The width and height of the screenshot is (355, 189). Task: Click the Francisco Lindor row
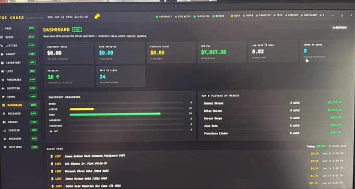pyautogui.click(x=273, y=133)
